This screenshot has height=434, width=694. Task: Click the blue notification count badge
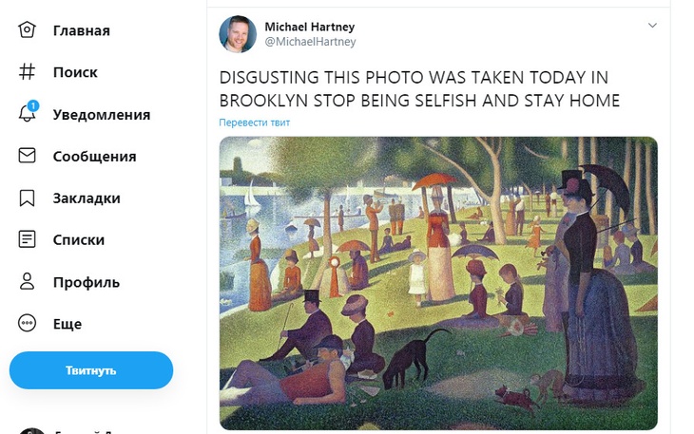[33, 105]
